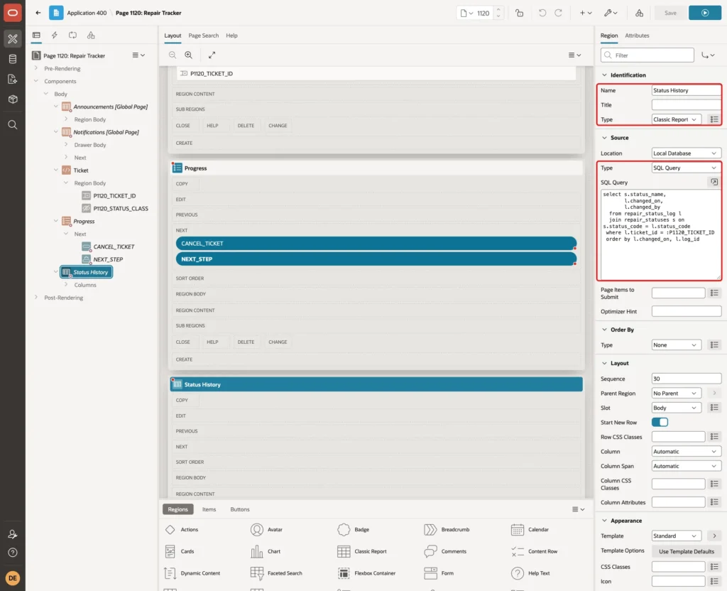Open the Help question mark icon
The width and height of the screenshot is (727, 591).
coord(13,553)
